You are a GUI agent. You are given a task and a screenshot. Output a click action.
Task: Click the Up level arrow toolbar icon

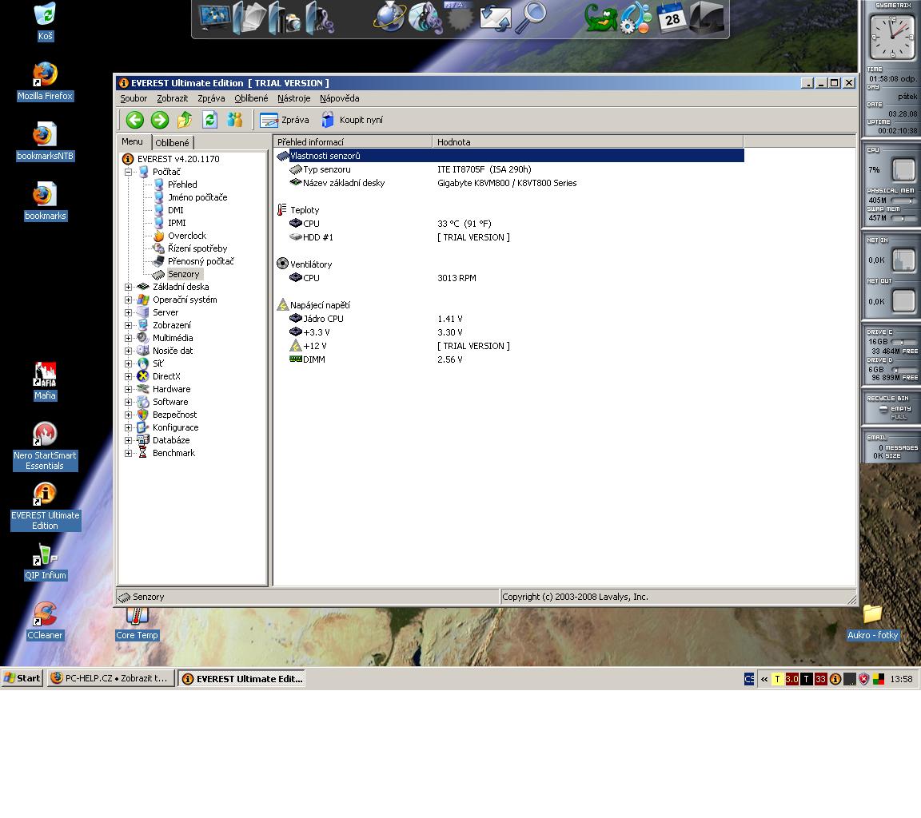(x=185, y=121)
